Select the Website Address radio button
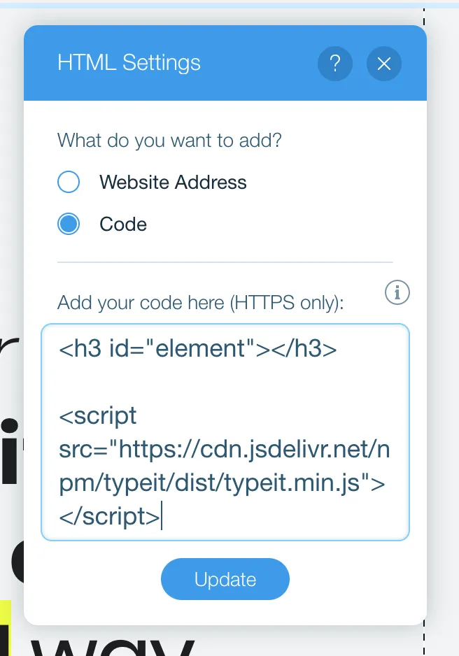Screen dimensions: 459x656 (69, 182)
